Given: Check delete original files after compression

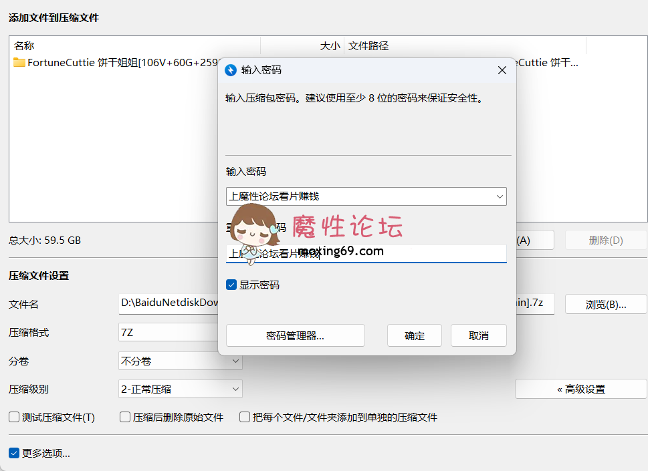Looking at the screenshot, I should (125, 418).
